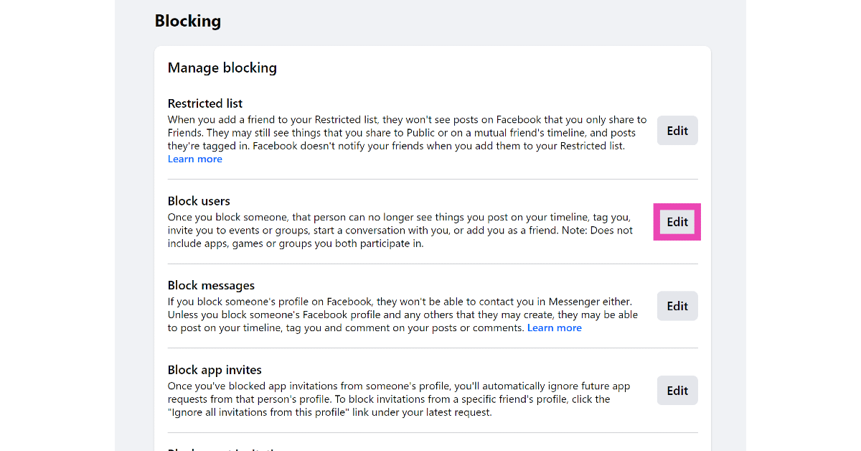
Task: Open Learn more link under Restricted list
Action: click(x=194, y=159)
